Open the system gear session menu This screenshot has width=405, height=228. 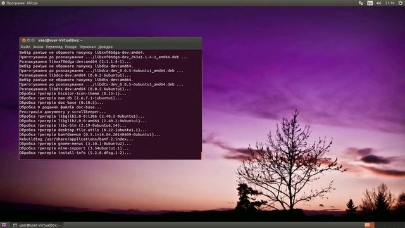pyautogui.click(x=401, y=3)
